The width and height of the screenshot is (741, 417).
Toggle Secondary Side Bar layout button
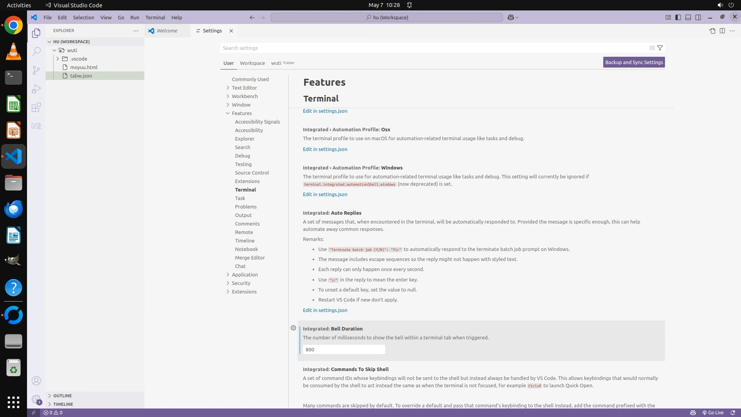point(698,17)
